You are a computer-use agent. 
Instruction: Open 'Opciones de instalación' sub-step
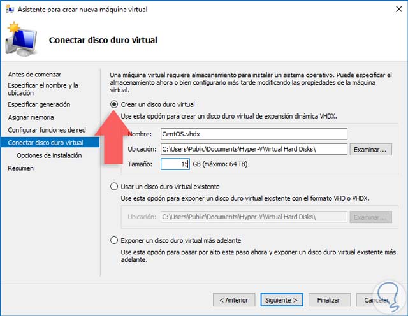pyautogui.click(x=49, y=155)
